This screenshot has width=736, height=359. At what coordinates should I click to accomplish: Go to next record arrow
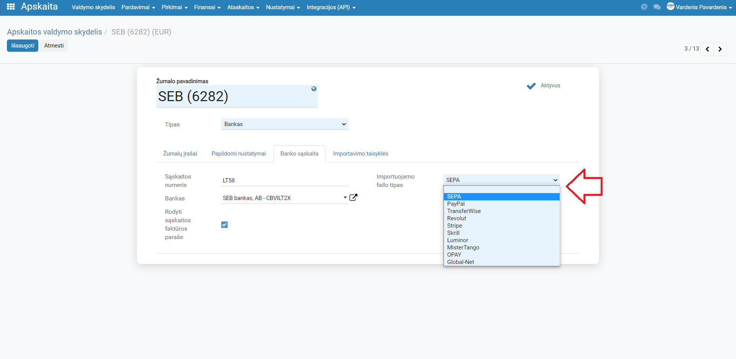pos(720,49)
